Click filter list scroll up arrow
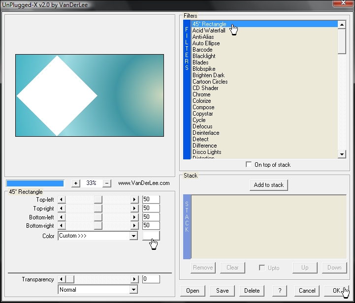 click(x=342, y=25)
